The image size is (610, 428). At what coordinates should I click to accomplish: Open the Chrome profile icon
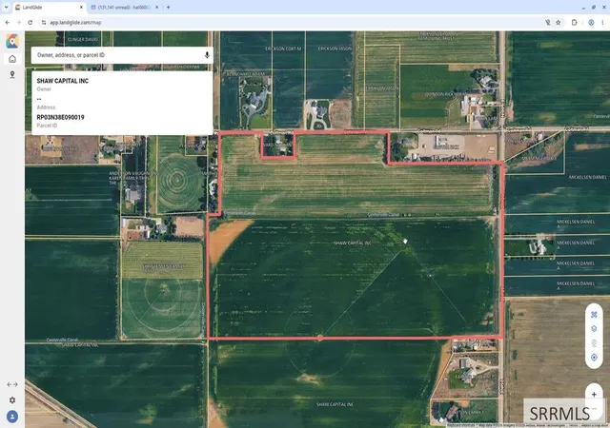591,23
